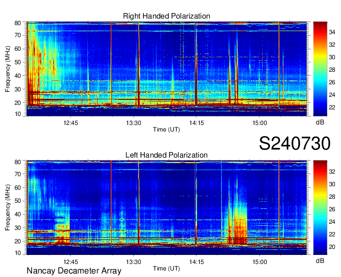The width and height of the screenshot is (341, 277).
Task: Click the 10 MHz tick of Left Handed plot
Action: [18, 253]
